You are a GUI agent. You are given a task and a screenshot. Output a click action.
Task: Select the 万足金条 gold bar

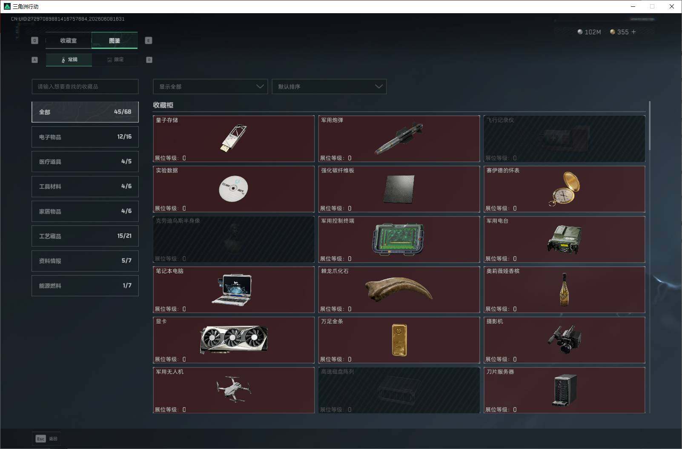click(x=399, y=340)
